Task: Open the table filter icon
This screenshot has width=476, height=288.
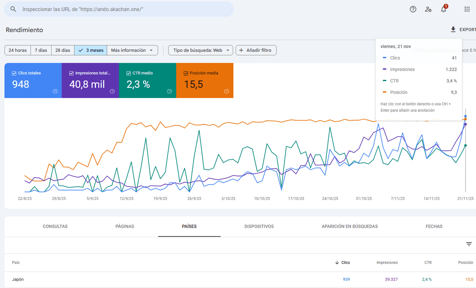Action: point(469,244)
